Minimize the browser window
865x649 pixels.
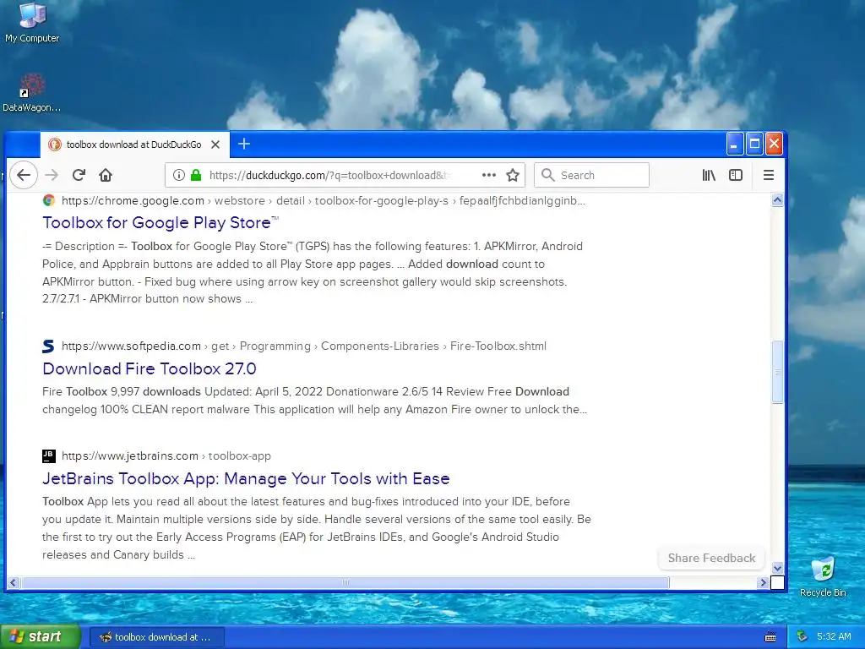[734, 144]
